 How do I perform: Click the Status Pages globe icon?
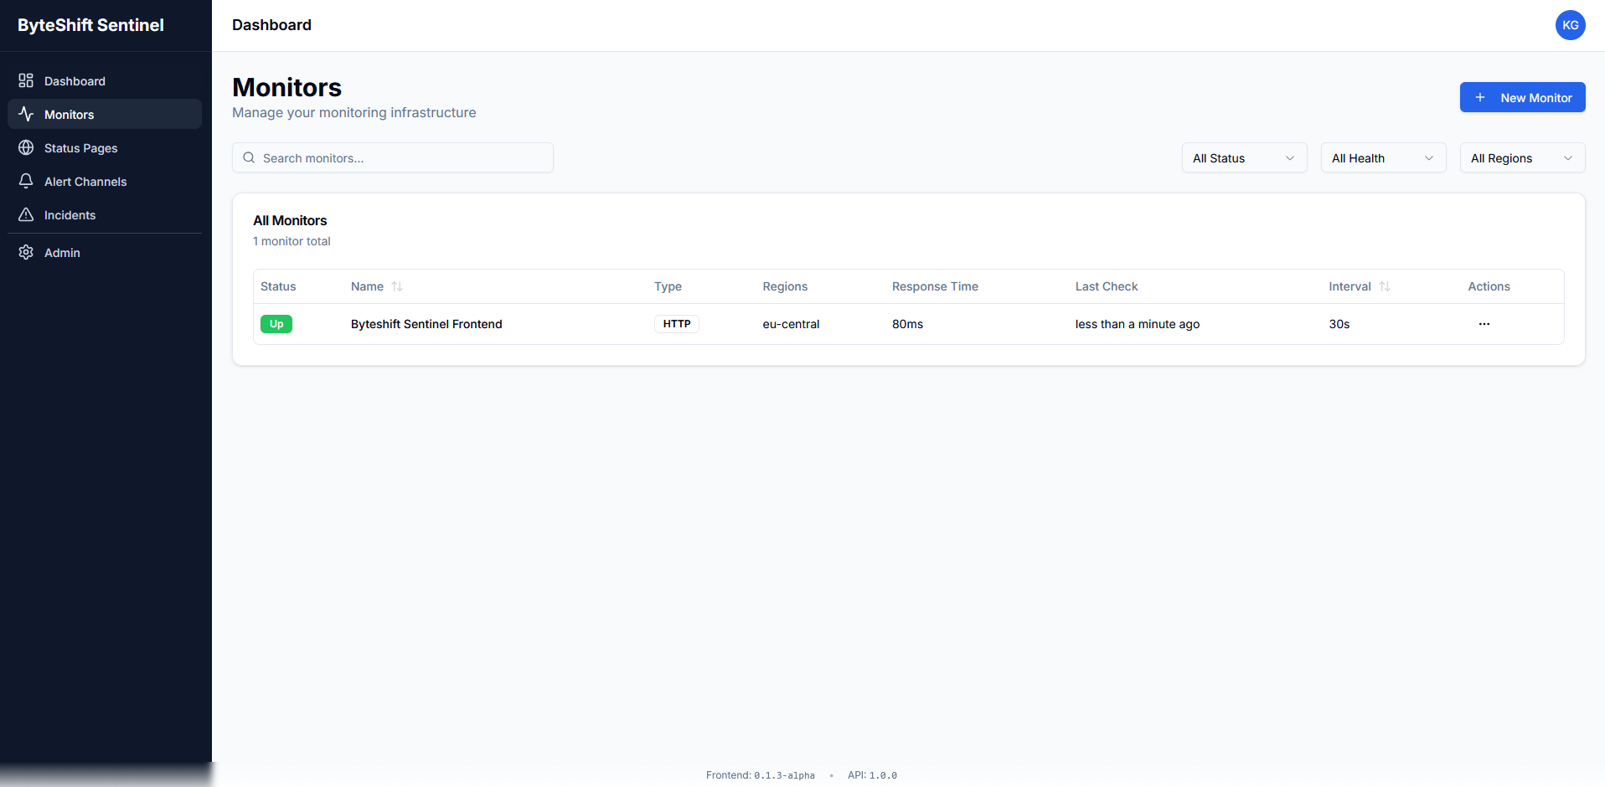click(x=26, y=147)
